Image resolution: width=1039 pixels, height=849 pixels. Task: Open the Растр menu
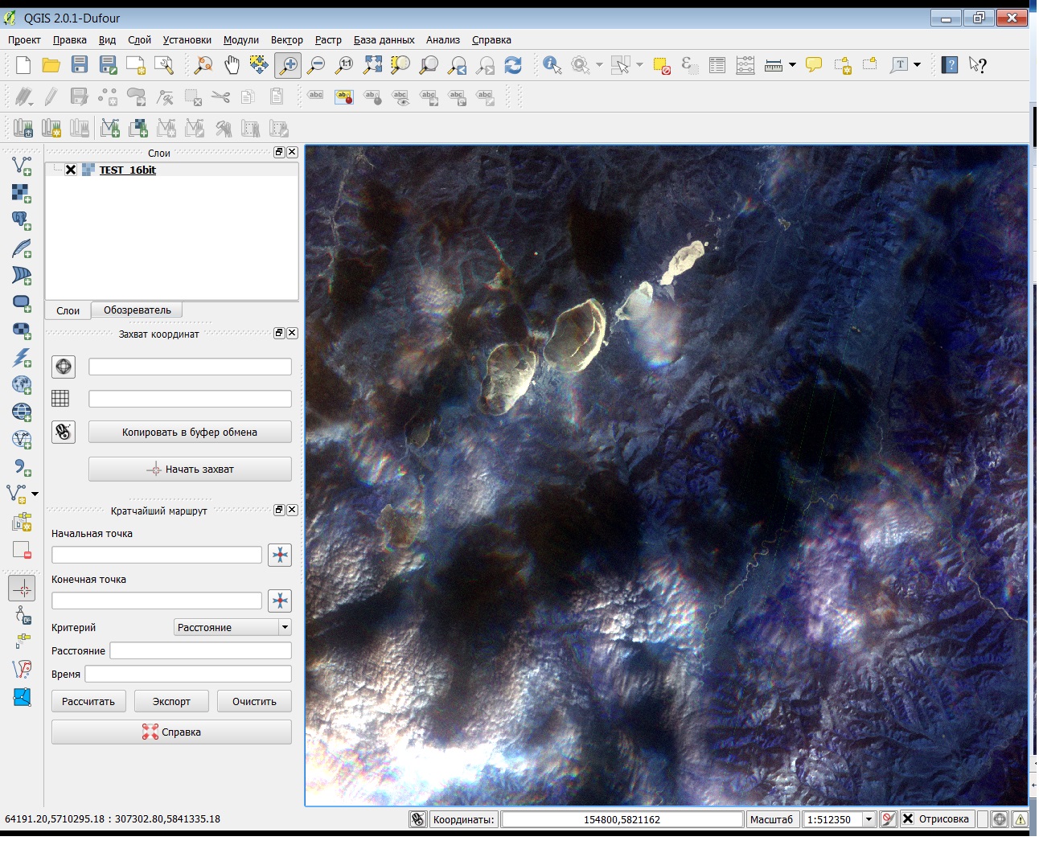pos(328,39)
